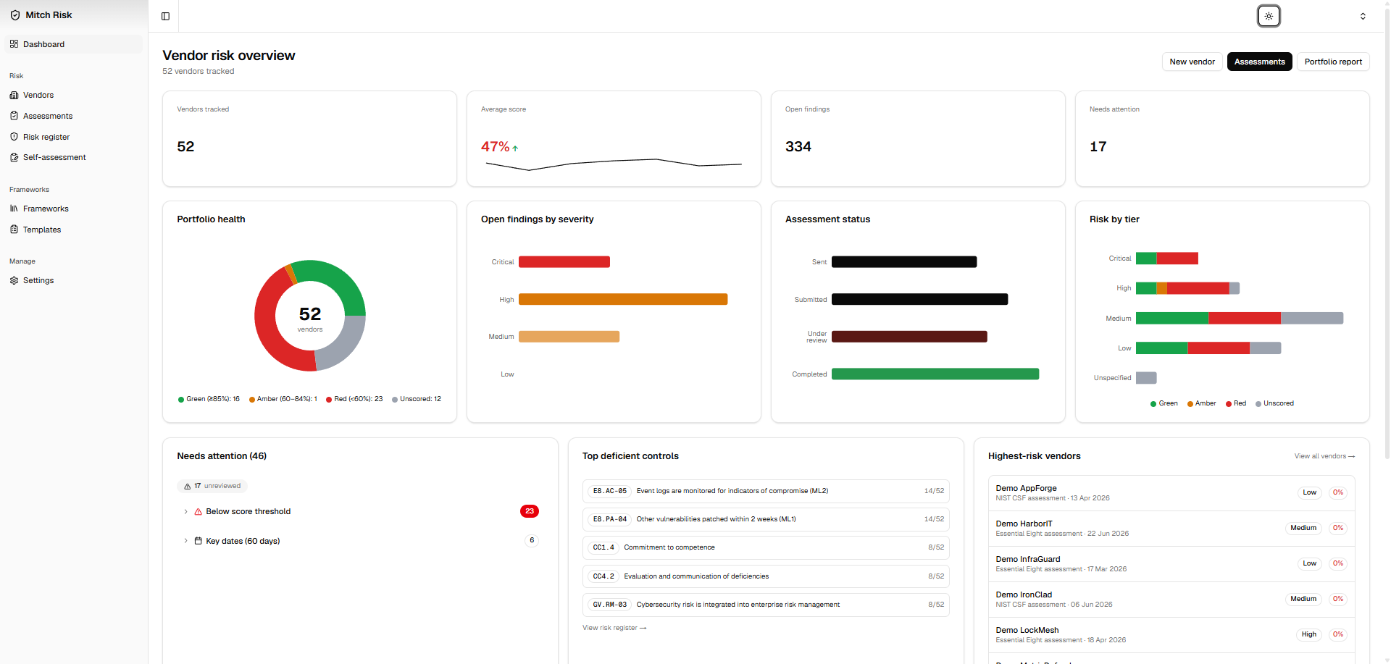The image size is (1391, 664).
Task: Click the light orange Medium severity bar
Action: (x=569, y=337)
